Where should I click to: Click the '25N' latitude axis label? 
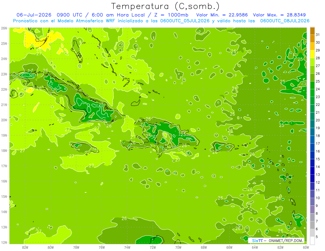pyautogui.click(x=4, y=43)
